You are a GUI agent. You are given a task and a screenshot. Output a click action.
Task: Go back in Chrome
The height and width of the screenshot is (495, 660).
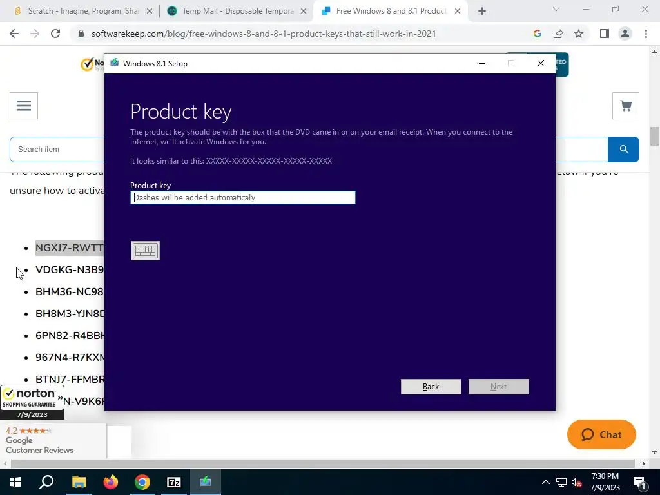14,34
